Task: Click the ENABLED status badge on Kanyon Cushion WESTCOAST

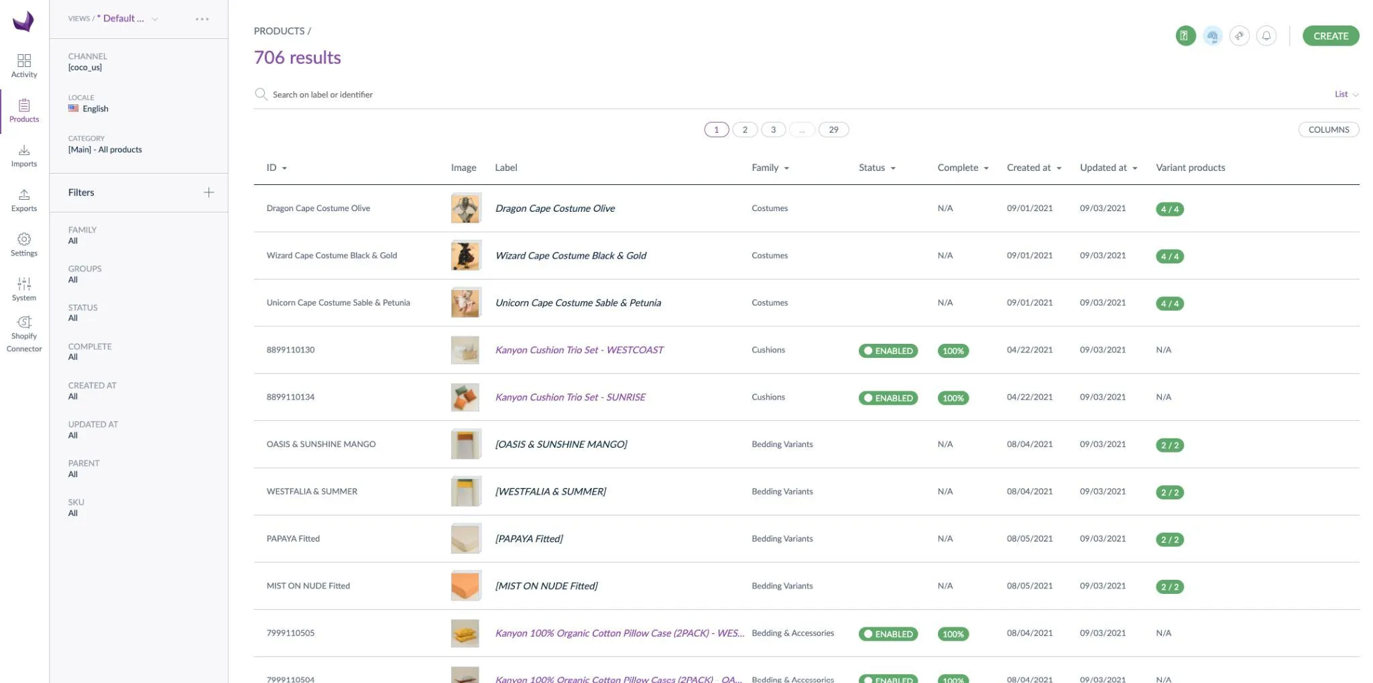Action: click(888, 350)
